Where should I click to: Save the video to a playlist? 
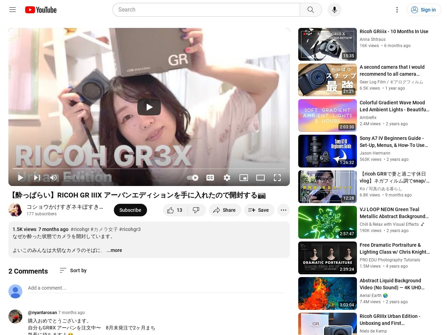tap(259, 210)
